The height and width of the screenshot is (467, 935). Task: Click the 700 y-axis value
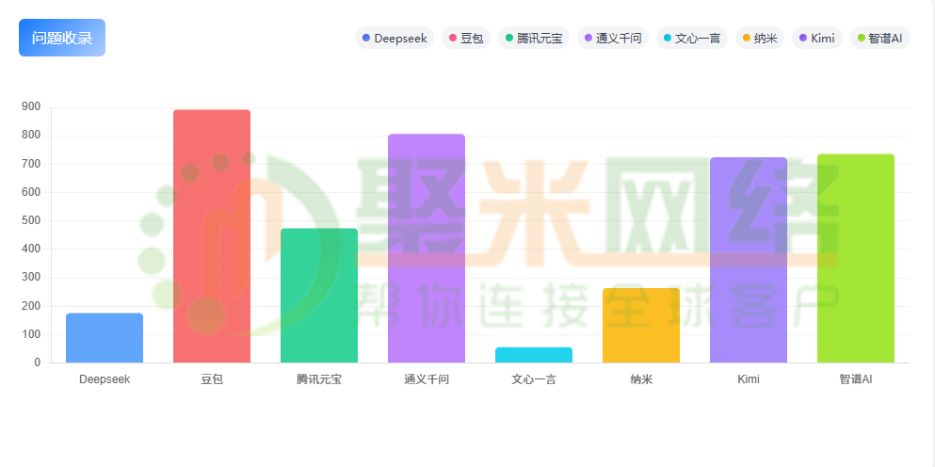31,164
